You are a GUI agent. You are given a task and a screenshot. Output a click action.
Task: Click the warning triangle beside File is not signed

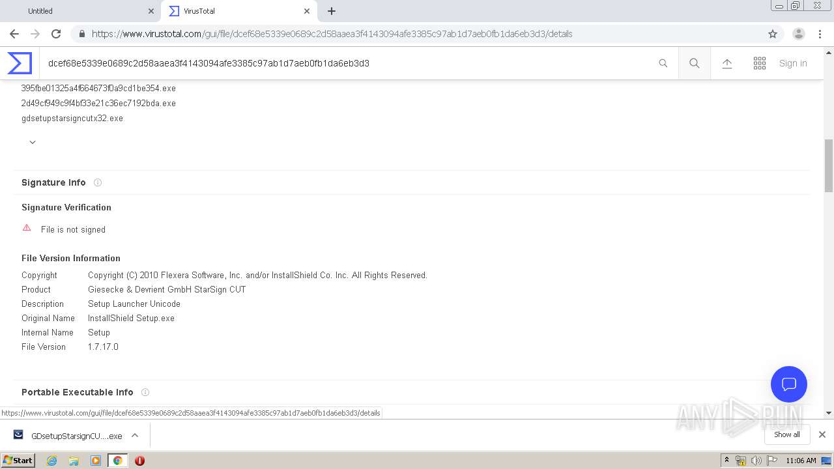(27, 228)
